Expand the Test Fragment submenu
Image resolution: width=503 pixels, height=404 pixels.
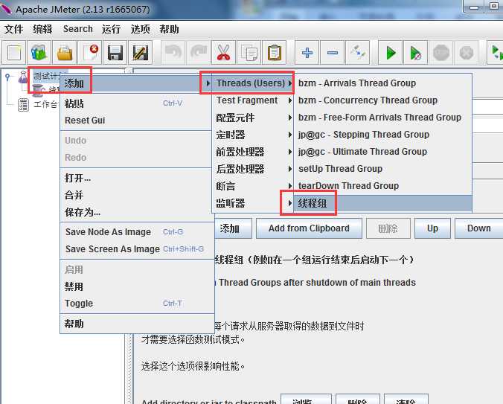253,100
